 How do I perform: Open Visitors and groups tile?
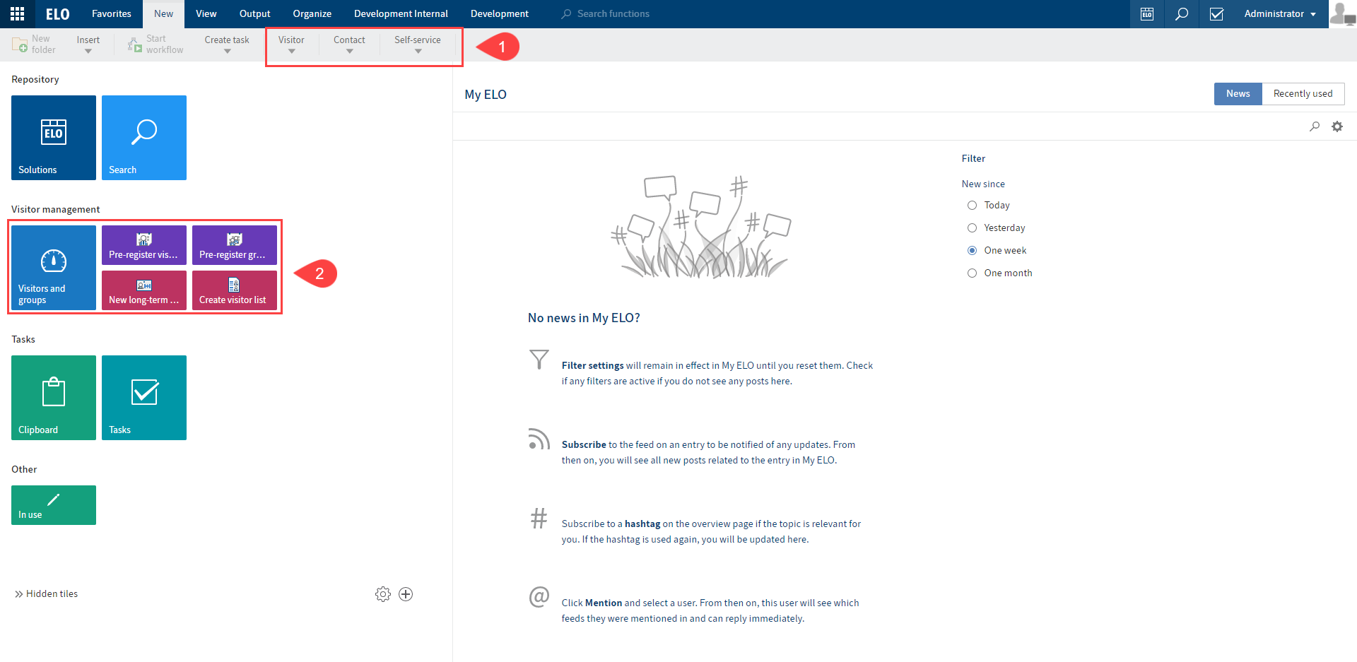click(54, 268)
